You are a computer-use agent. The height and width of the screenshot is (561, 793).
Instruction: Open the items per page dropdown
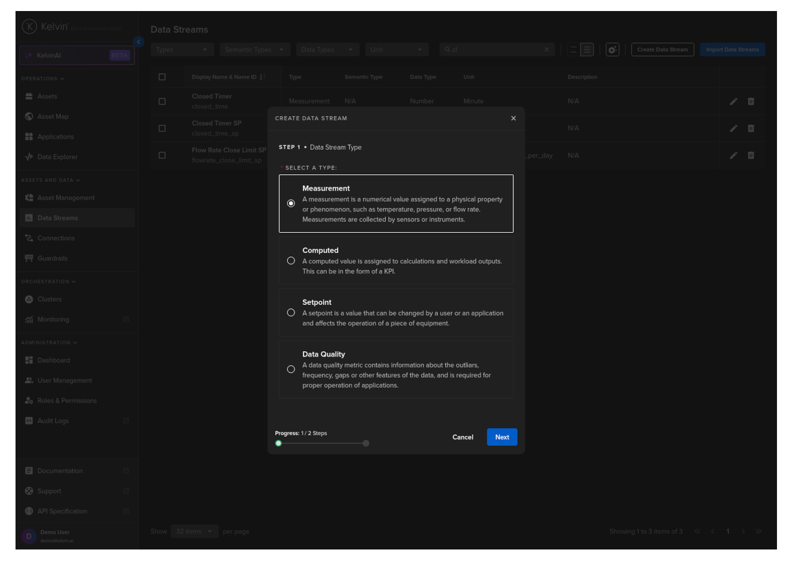point(194,531)
